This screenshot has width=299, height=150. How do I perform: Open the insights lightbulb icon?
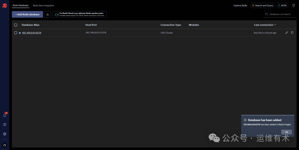point(294,6)
